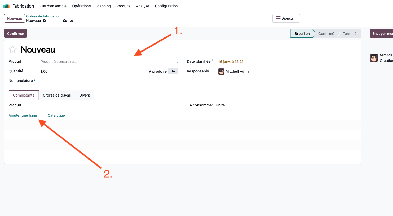Click the Fabrication app logo icon

click(7, 6)
